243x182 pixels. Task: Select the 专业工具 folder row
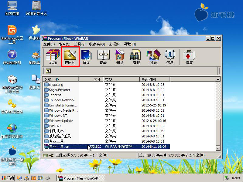[x=106, y=141]
